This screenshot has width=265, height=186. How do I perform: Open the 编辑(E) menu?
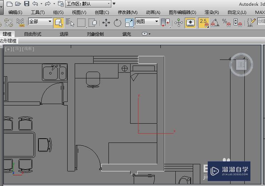[x=15, y=12]
